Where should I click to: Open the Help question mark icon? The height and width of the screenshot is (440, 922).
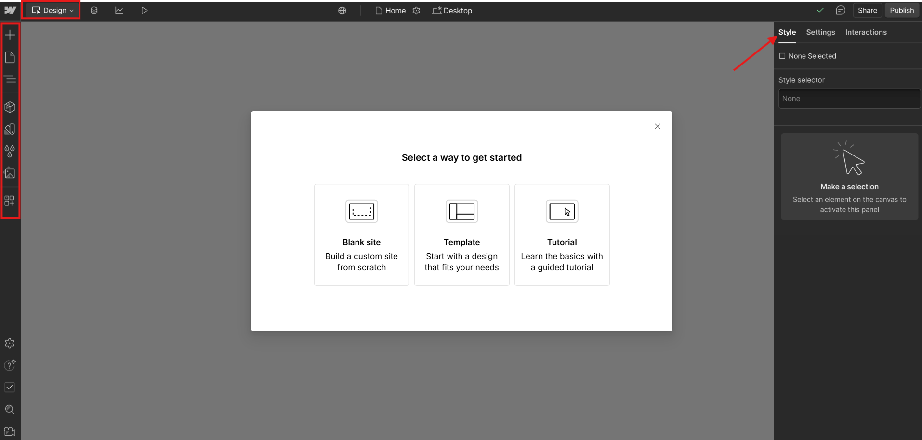tap(10, 365)
